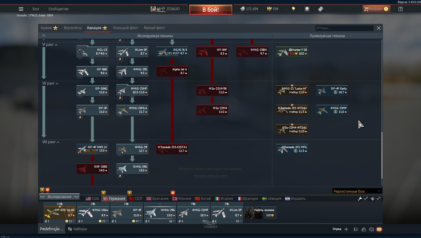The width and height of the screenshot is (421, 238).
Task: Select the G.91 R/3 aircraft card
Action: point(172,52)
